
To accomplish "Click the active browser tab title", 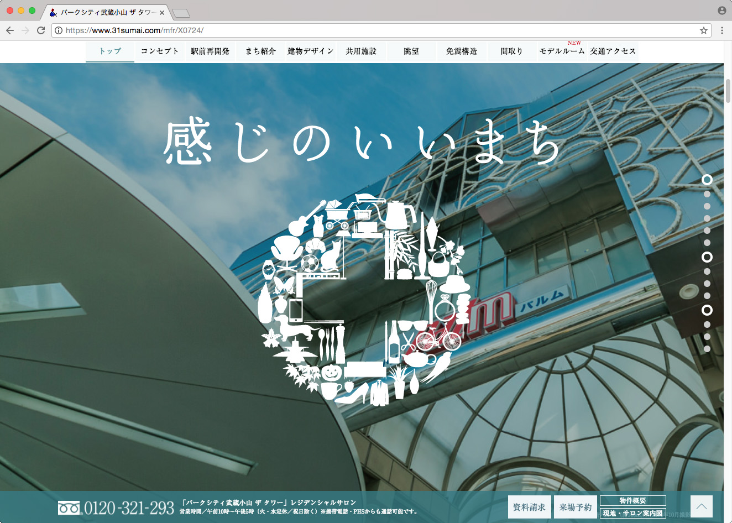I will point(107,13).
